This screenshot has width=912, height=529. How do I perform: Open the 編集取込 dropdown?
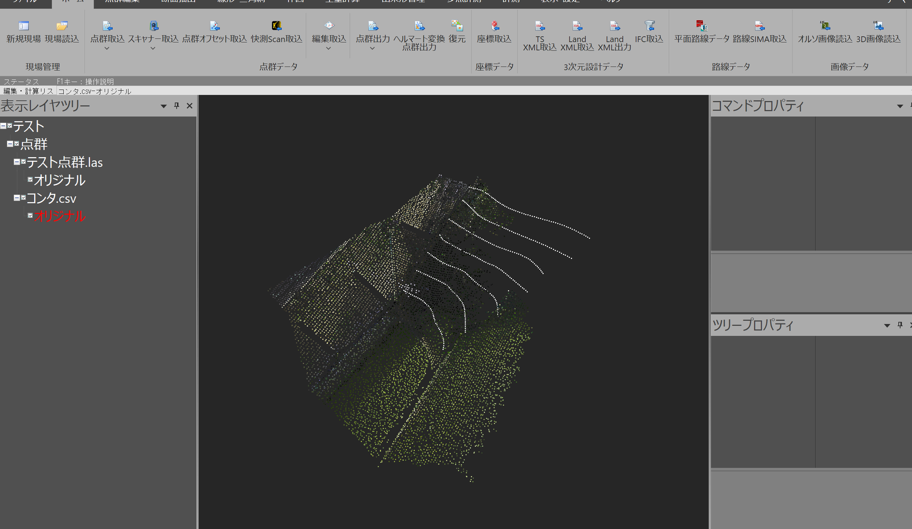pyautogui.click(x=328, y=48)
